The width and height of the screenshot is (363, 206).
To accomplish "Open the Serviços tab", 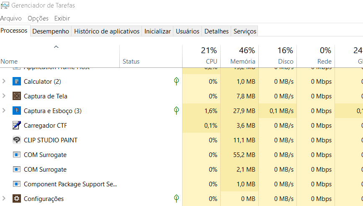I will point(245,31).
